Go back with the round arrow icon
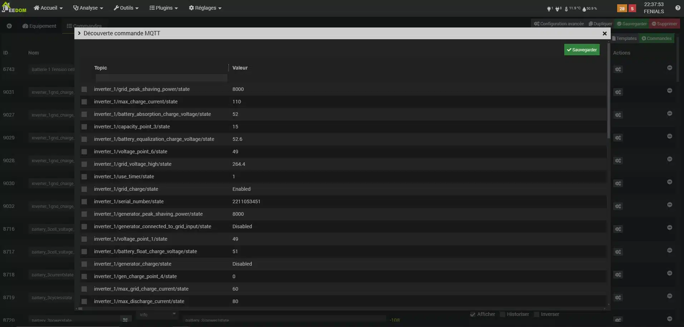This screenshot has height=327, width=684. [9, 26]
